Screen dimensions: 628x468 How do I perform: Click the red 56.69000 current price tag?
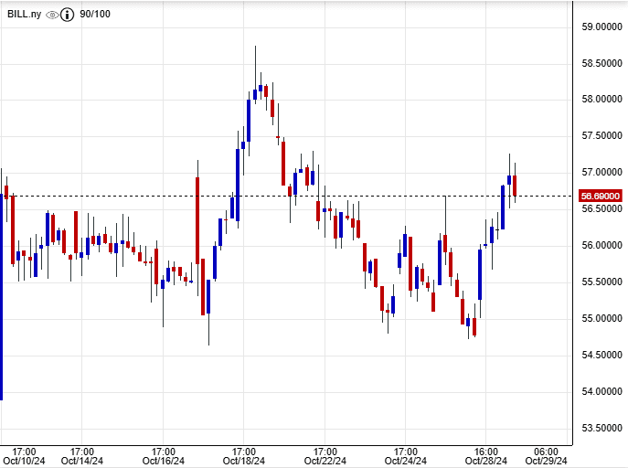click(x=601, y=196)
